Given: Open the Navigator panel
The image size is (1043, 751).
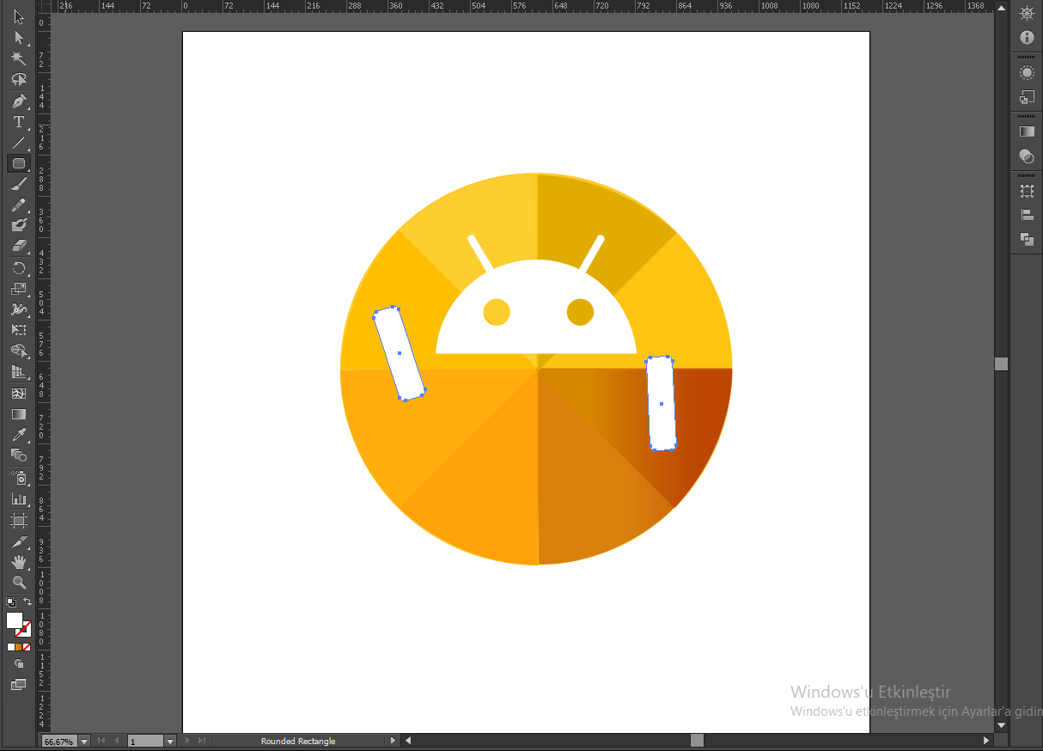Looking at the screenshot, I should (x=1026, y=14).
